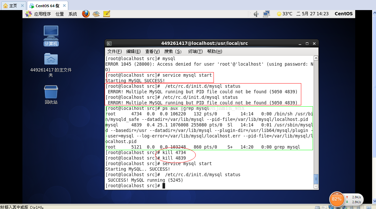Click the text 'kill 4839' in terminal
This screenshot has width=376, height=209.
(x=174, y=158)
